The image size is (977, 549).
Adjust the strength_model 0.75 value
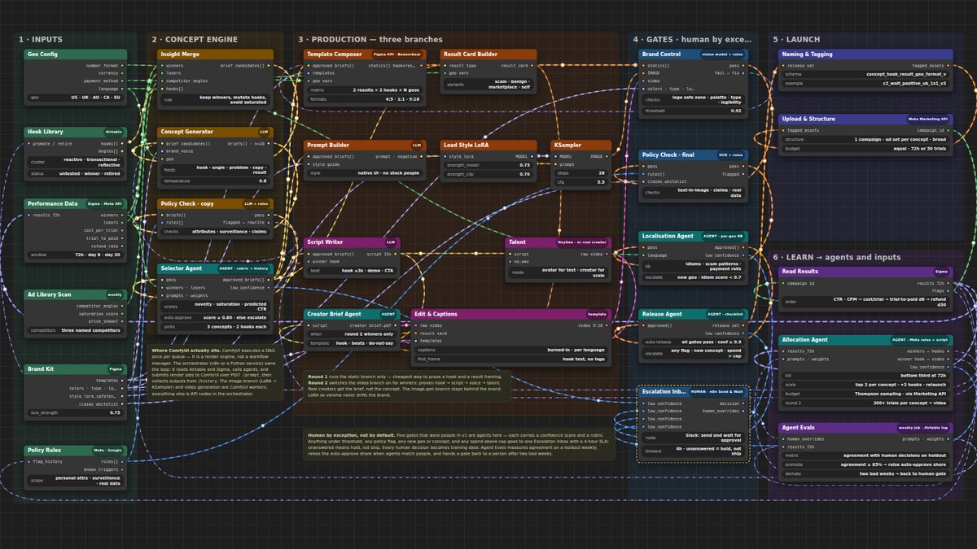click(x=488, y=165)
